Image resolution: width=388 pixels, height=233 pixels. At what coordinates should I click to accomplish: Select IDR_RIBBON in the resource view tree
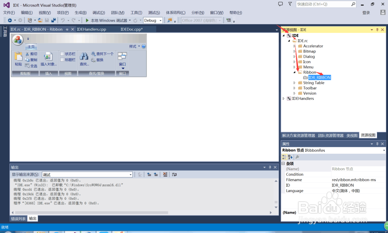tap(319, 77)
